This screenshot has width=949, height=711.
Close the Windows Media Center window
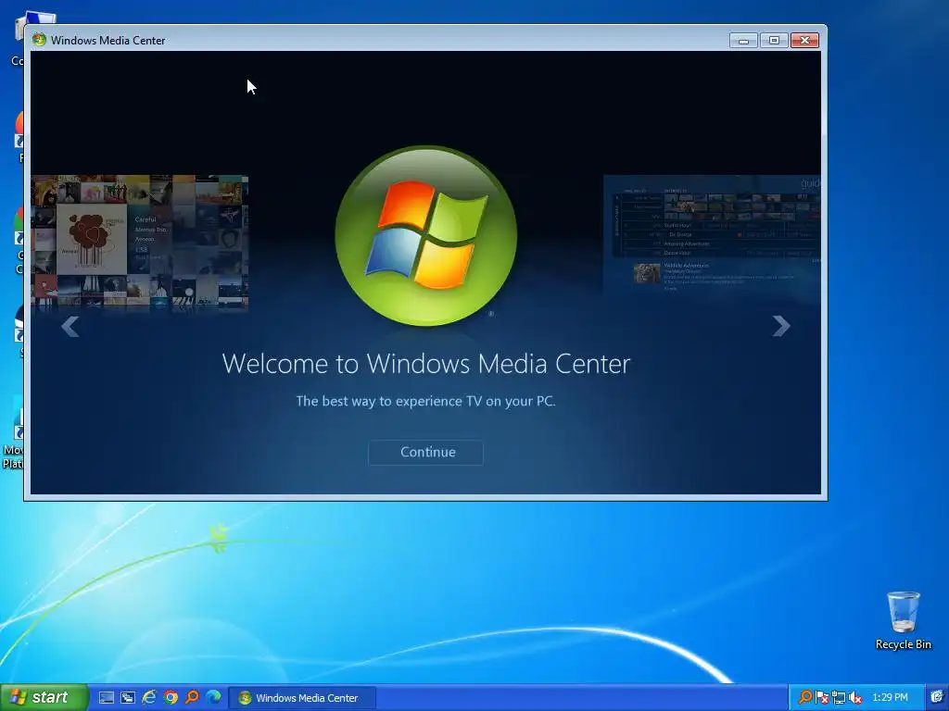805,41
